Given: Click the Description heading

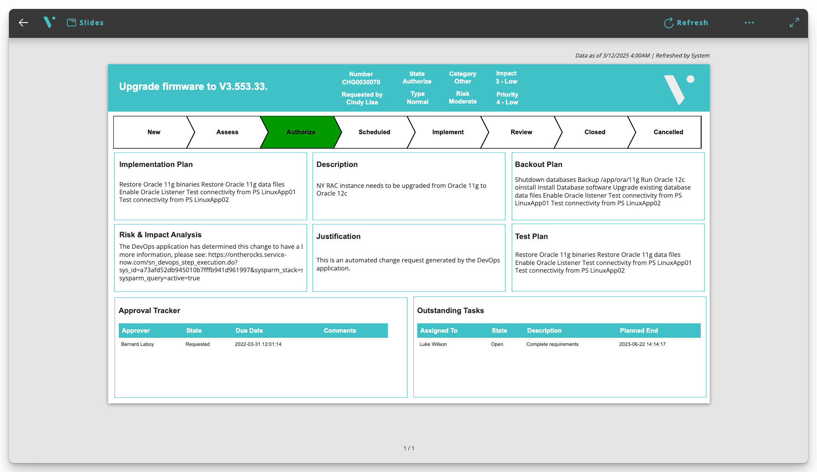Looking at the screenshot, I should pyautogui.click(x=337, y=164).
